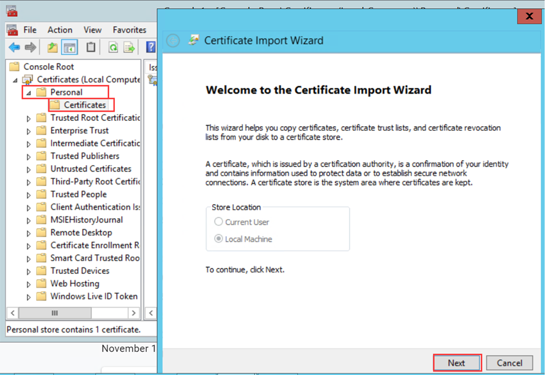This screenshot has width=547, height=375.
Task: Select Trusted Devices tree item
Action: [80, 270]
